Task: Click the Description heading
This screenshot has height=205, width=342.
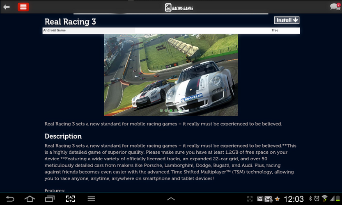Action: point(63,136)
